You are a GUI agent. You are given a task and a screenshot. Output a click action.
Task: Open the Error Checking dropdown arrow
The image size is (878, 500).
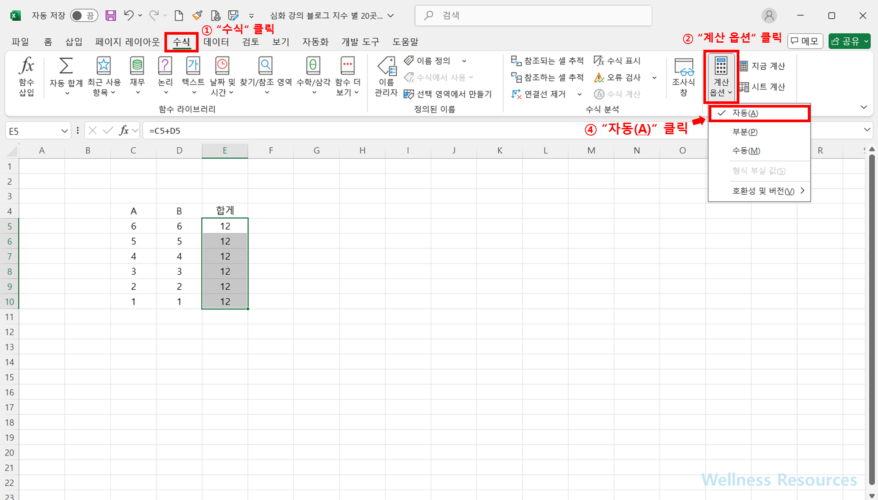(655, 78)
